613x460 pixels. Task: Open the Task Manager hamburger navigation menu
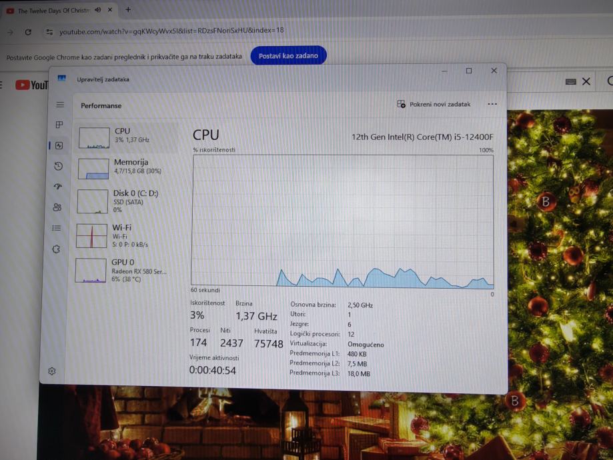60,105
